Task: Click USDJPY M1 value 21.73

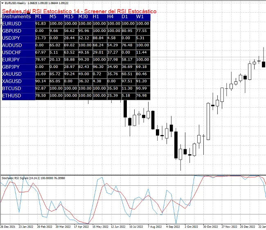Action: [x=41, y=38]
